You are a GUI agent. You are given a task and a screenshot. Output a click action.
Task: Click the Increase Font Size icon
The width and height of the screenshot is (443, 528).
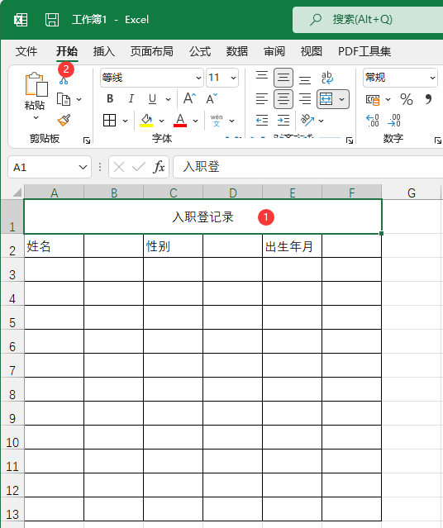click(x=189, y=98)
